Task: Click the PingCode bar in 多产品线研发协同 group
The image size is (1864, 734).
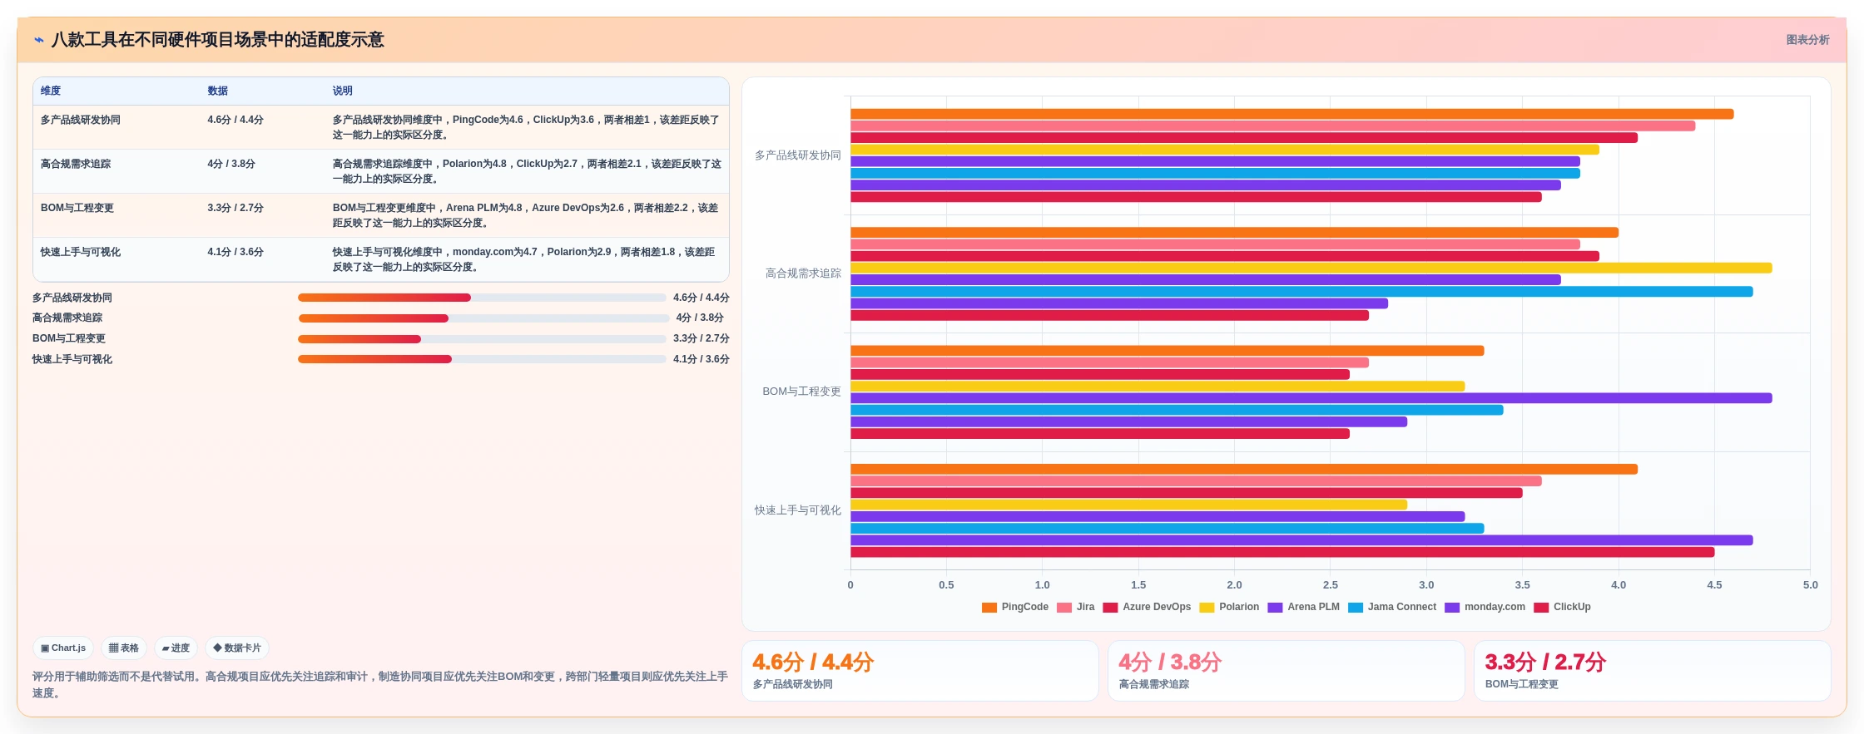Action: coord(1291,115)
